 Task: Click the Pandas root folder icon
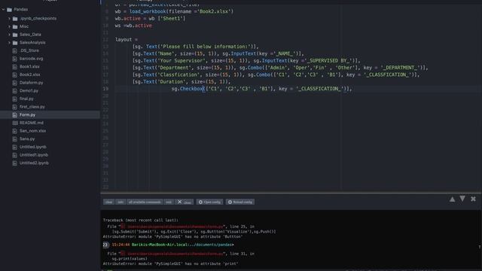(10, 10)
